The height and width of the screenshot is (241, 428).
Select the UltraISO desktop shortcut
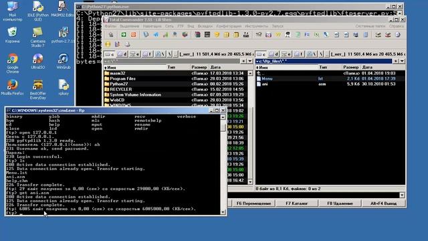(x=38, y=61)
